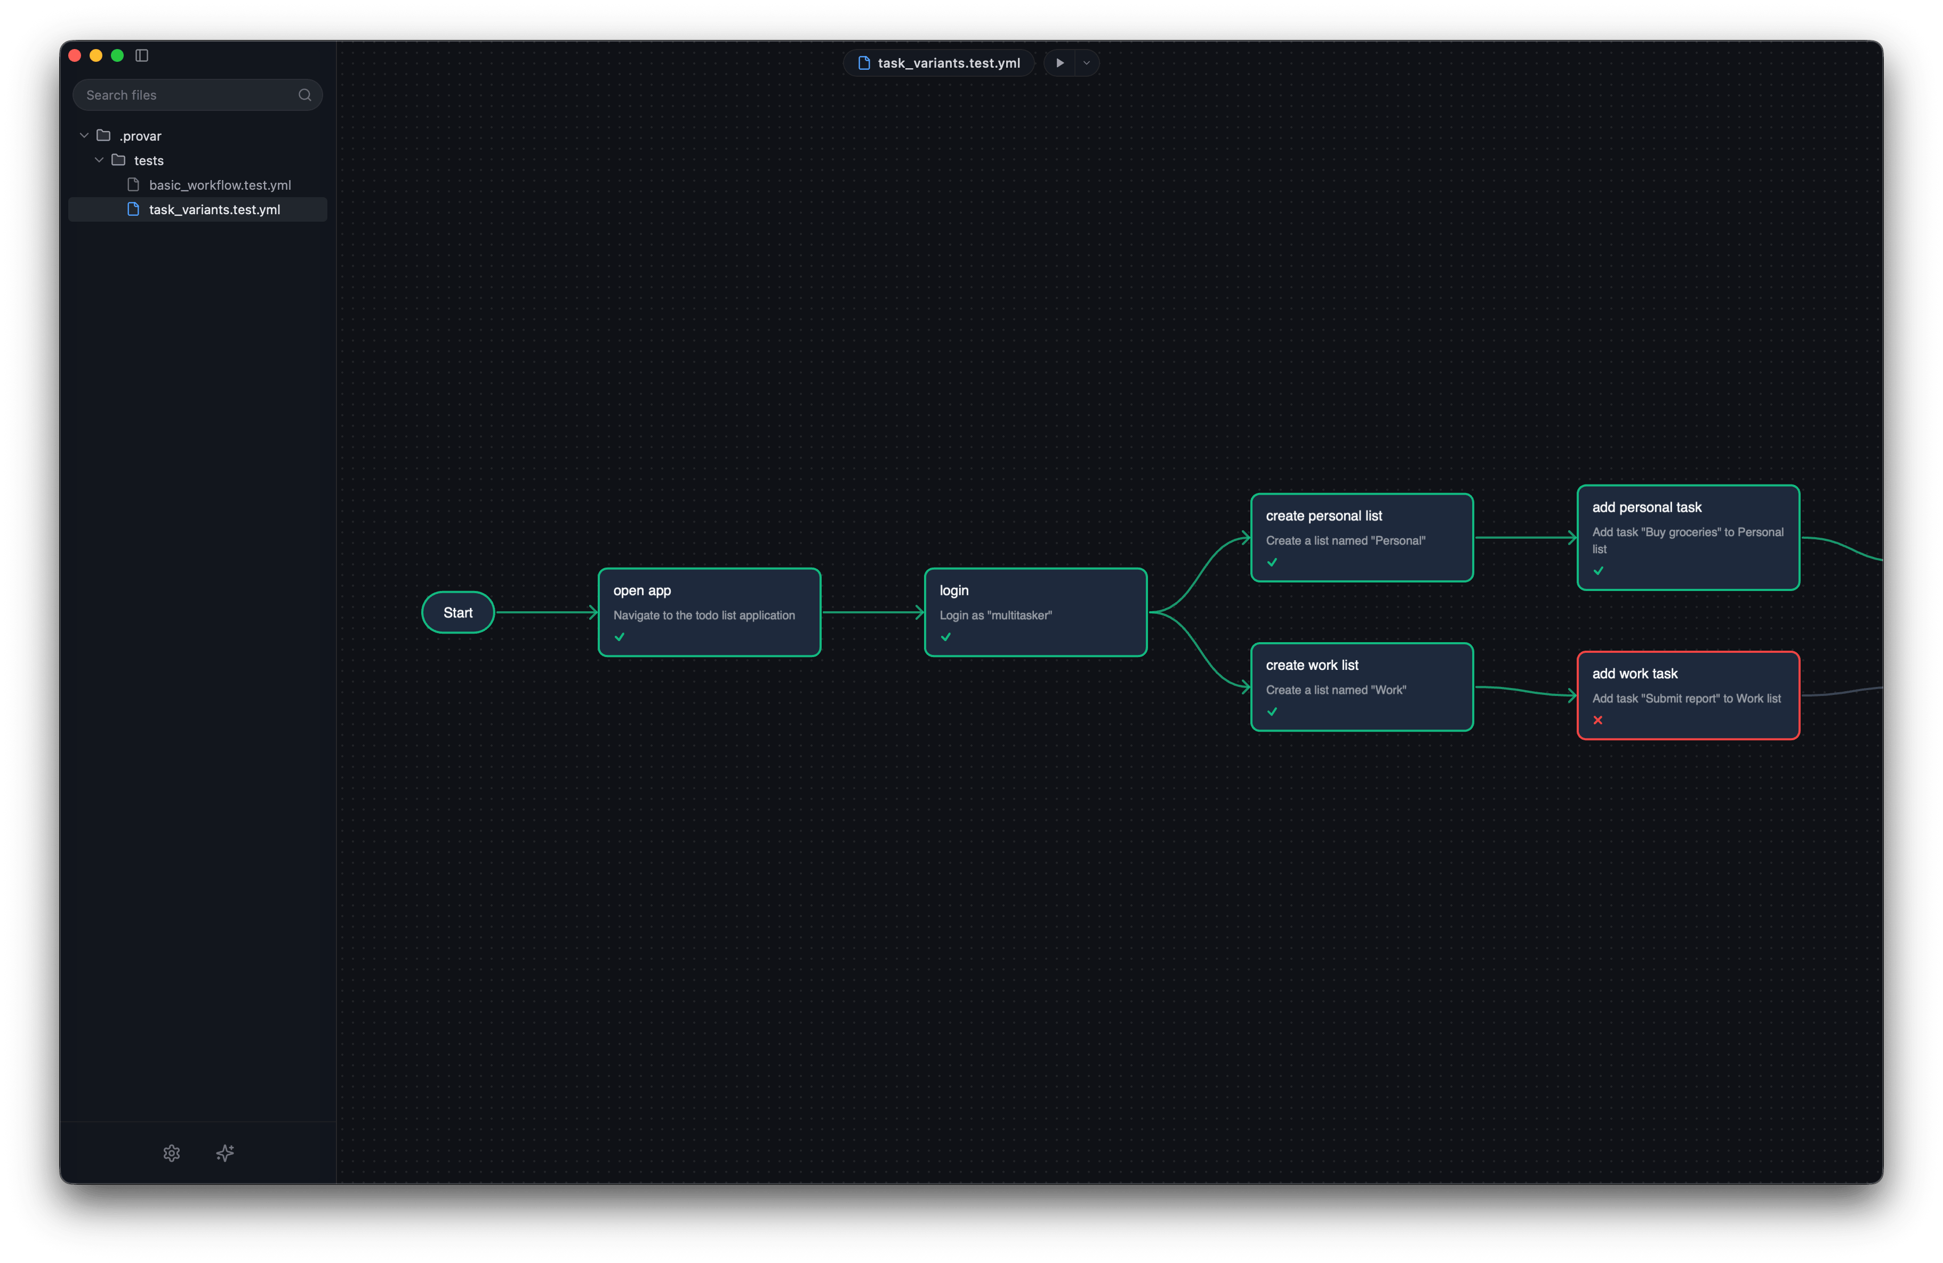Click 'Add task "Submit report" to Work list'
The width and height of the screenshot is (1943, 1263).
[1687, 699]
